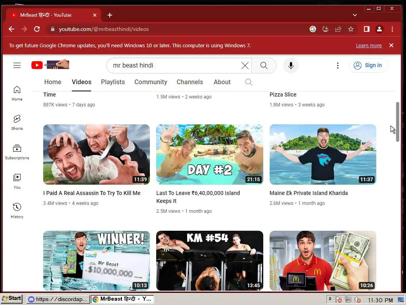View site info via the lock icon
This screenshot has height=305, width=406.
53,29
